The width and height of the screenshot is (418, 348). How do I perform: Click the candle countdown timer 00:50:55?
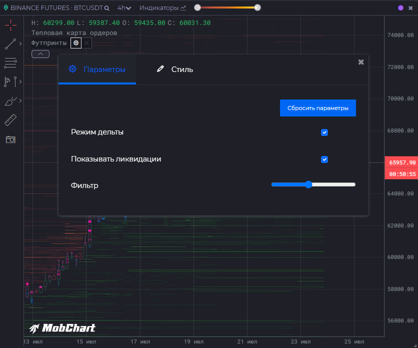pos(401,174)
